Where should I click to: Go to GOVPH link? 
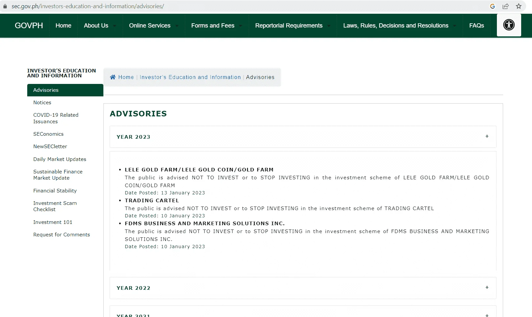[x=29, y=26]
